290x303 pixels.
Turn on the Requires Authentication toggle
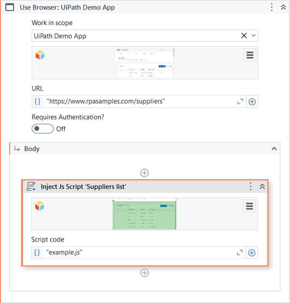42,129
